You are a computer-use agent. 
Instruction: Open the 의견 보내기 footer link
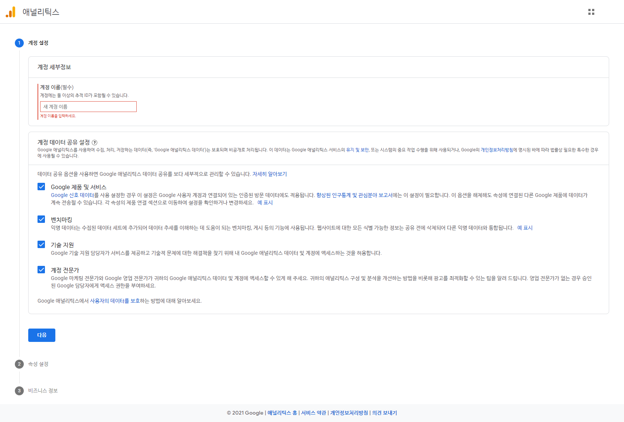coord(384,413)
